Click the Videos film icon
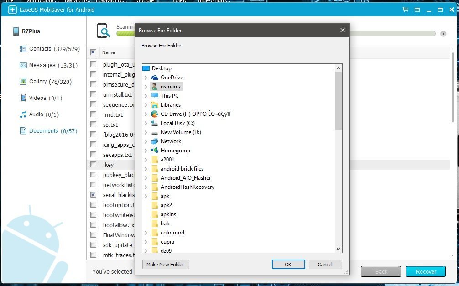The image size is (459, 286). click(x=23, y=98)
